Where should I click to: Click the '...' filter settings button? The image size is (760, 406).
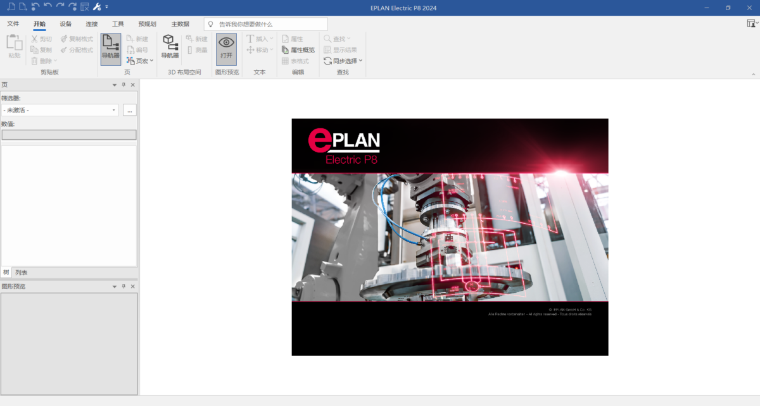click(x=130, y=110)
